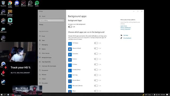The image size is (170, 96).
Task: Toggle background access for Calculator
Action: tap(96, 54)
